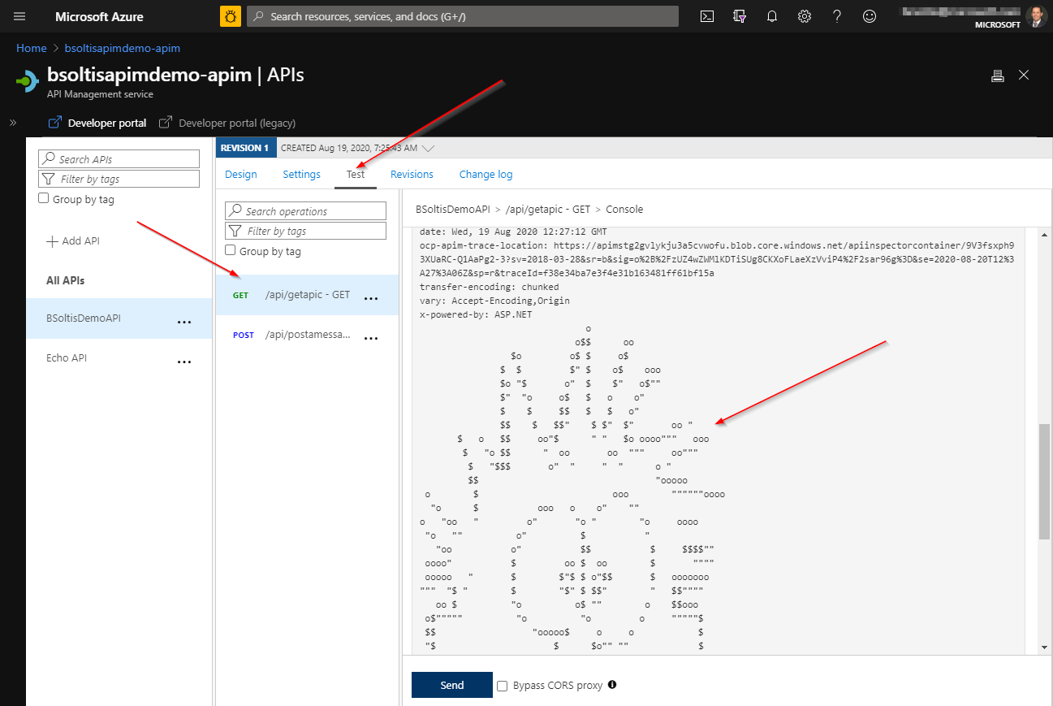1053x706 pixels.
Task: Check Group by tag for operations
Action: click(x=231, y=251)
